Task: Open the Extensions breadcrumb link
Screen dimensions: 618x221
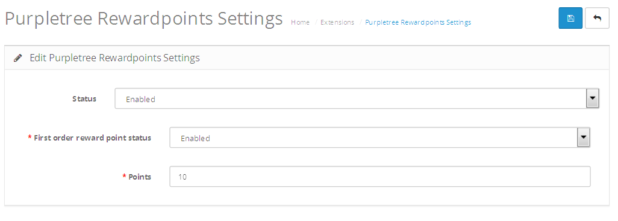Action: coord(337,22)
